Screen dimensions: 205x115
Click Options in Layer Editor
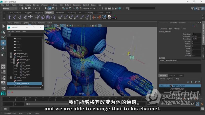pyautogui.click(x=170, y=79)
